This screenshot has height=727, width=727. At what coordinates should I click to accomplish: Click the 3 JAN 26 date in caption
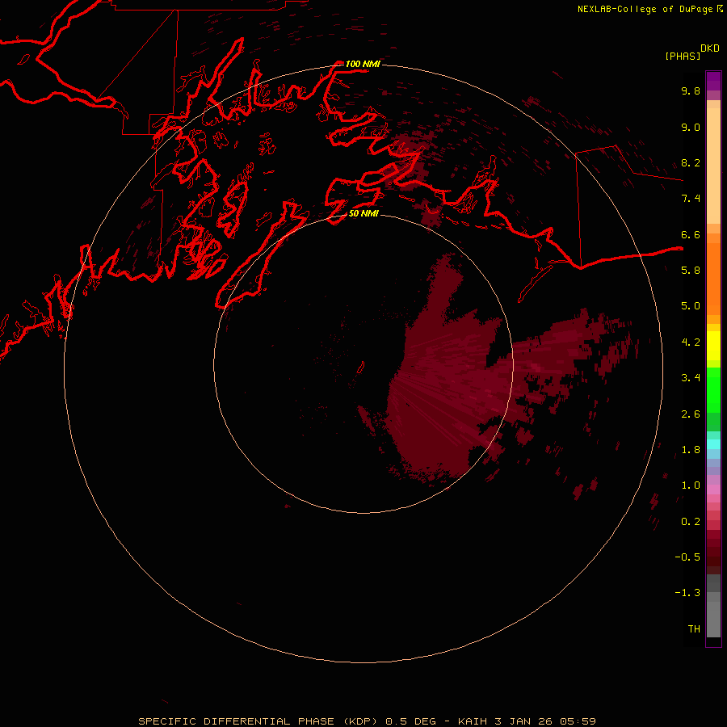coord(523,721)
